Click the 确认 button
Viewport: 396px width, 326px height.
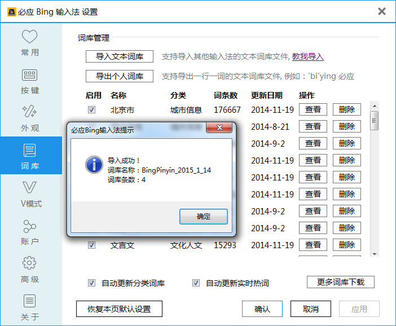[262, 309]
